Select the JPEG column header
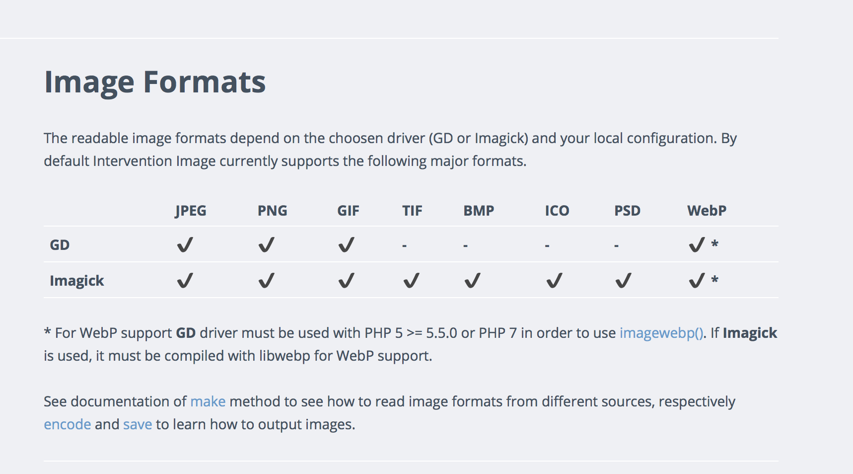This screenshot has width=853, height=474. 191,211
